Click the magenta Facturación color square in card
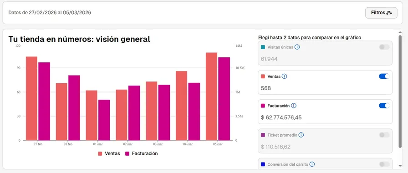The image size is (408, 173). pyautogui.click(x=263, y=106)
